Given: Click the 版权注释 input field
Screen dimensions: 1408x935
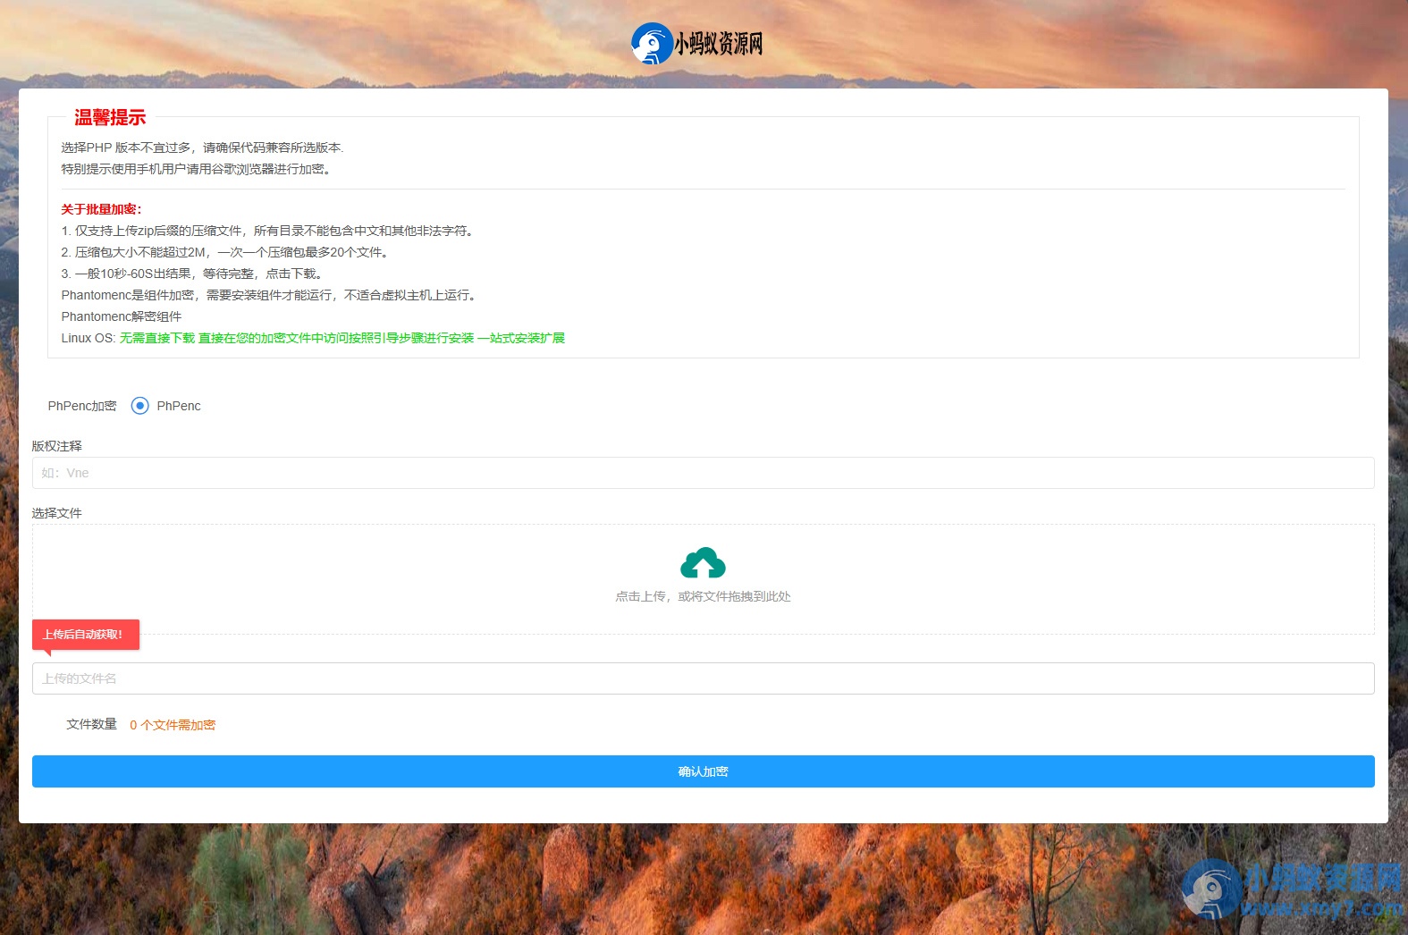Looking at the screenshot, I should point(703,473).
